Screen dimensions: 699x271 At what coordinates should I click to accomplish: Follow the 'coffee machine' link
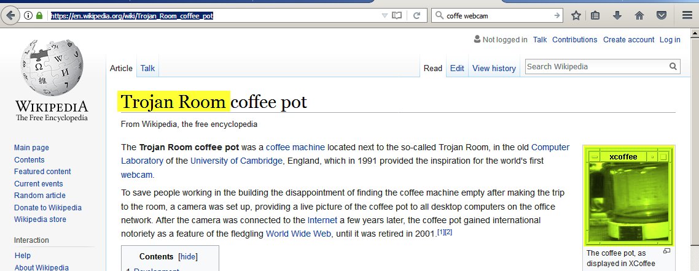coord(295,148)
